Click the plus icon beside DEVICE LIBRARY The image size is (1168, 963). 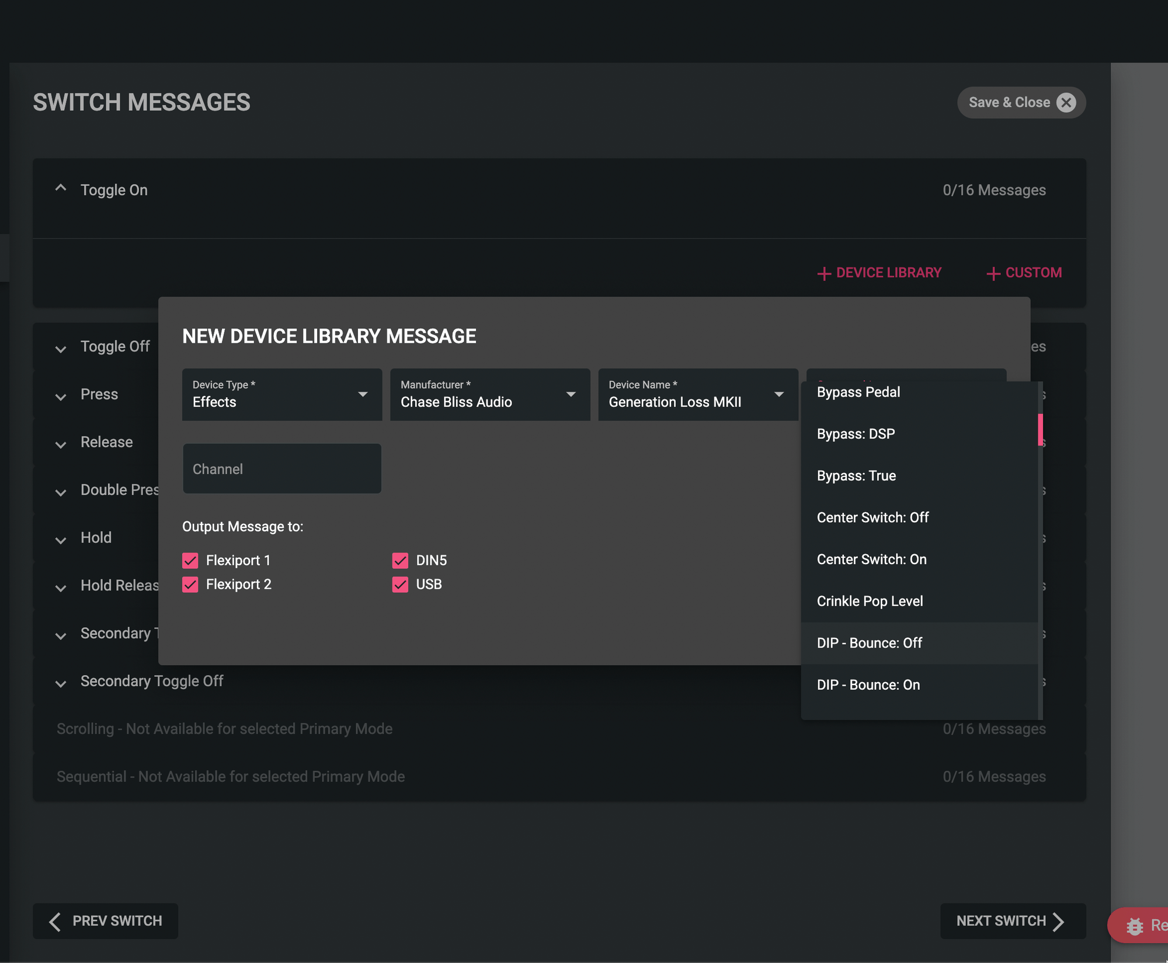(x=823, y=273)
